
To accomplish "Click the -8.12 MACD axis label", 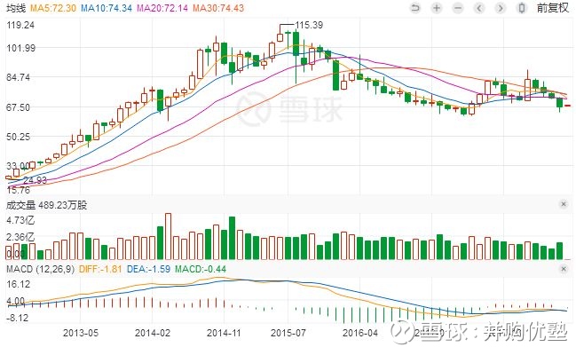I will point(17,317).
